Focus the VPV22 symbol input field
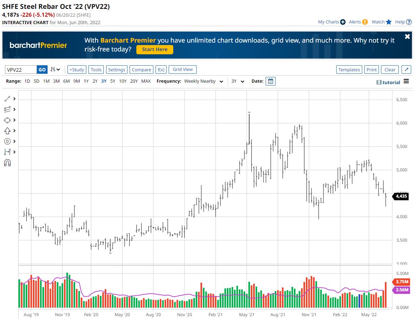 tap(21, 70)
